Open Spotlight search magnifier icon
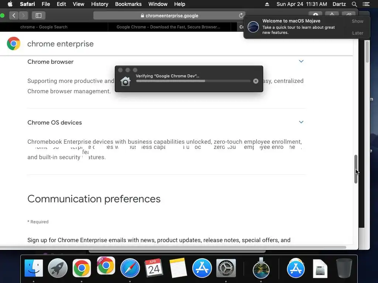The height and width of the screenshot is (283, 378). pos(354,4)
